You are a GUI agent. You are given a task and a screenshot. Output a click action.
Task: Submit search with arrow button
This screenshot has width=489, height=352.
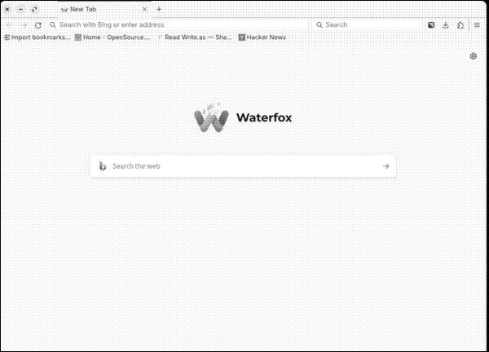click(385, 166)
